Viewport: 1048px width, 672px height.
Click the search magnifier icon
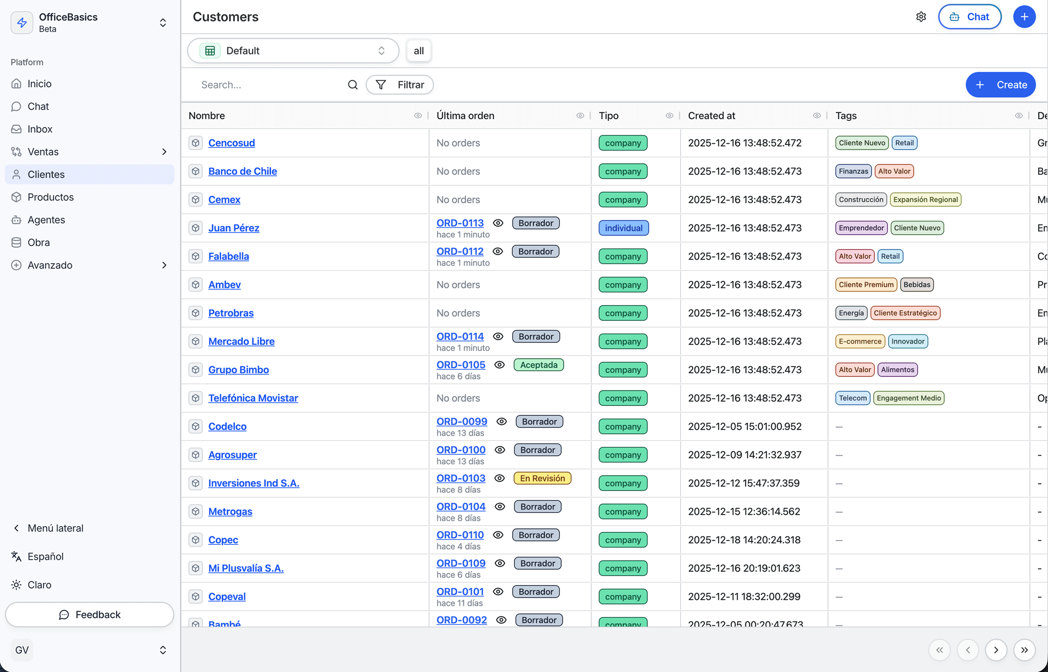tap(353, 85)
